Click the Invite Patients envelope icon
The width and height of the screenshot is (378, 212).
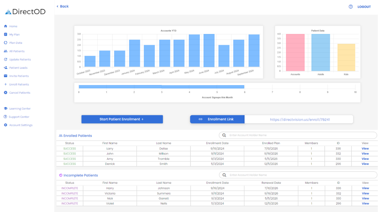click(x=6, y=76)
